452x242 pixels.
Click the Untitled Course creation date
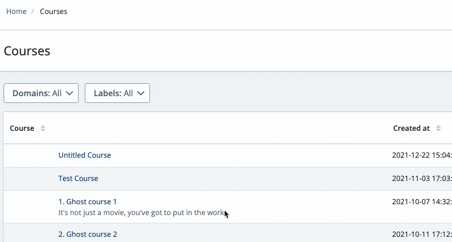click(421, 155)
